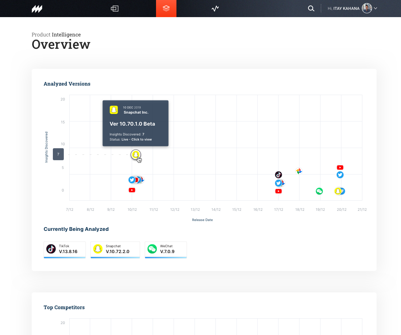Open the Watchful logo home icon
Image resolution: width=401 pixels, height=335 pixels.
36,8
